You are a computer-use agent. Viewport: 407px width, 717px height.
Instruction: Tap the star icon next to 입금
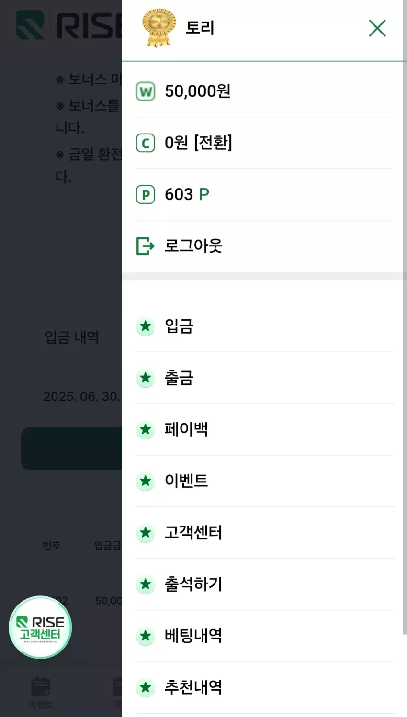point(146,326)
